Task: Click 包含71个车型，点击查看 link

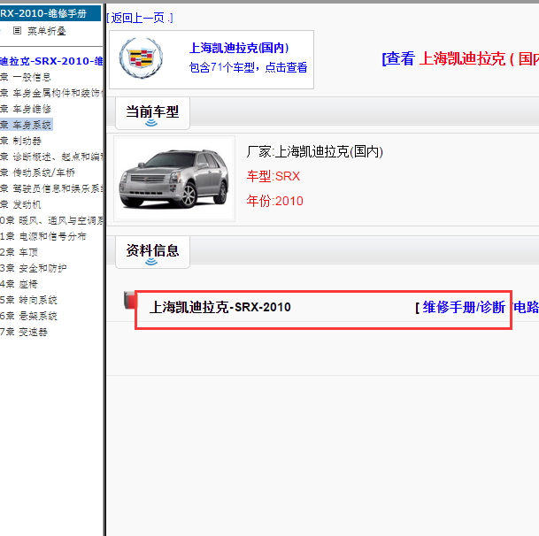Action: [248, 67]
